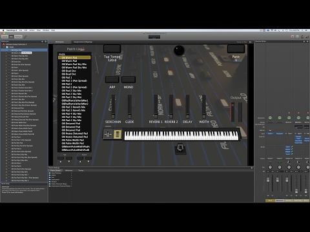
Task: Select highlighted OB Warm Pad in workspace list
Action: [x=74, y=57]
